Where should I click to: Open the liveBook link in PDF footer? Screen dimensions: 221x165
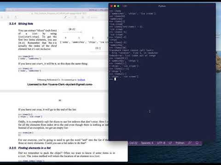pyautogui.click(x=81, y=80)
